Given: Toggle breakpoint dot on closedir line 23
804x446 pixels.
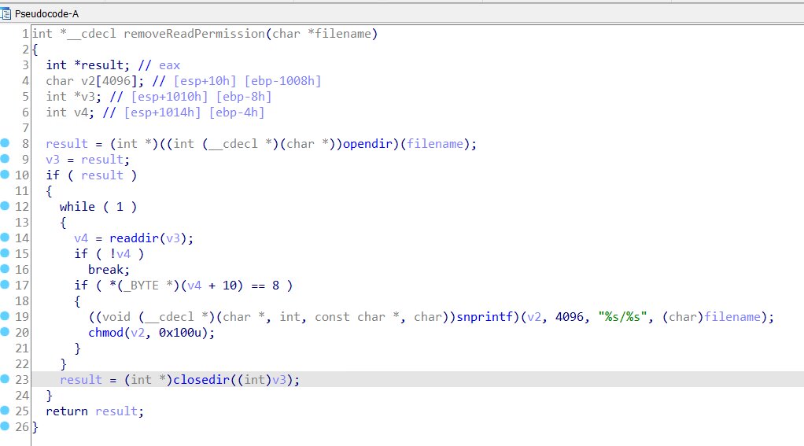Looking at the screenshot, I should point(6,379).
